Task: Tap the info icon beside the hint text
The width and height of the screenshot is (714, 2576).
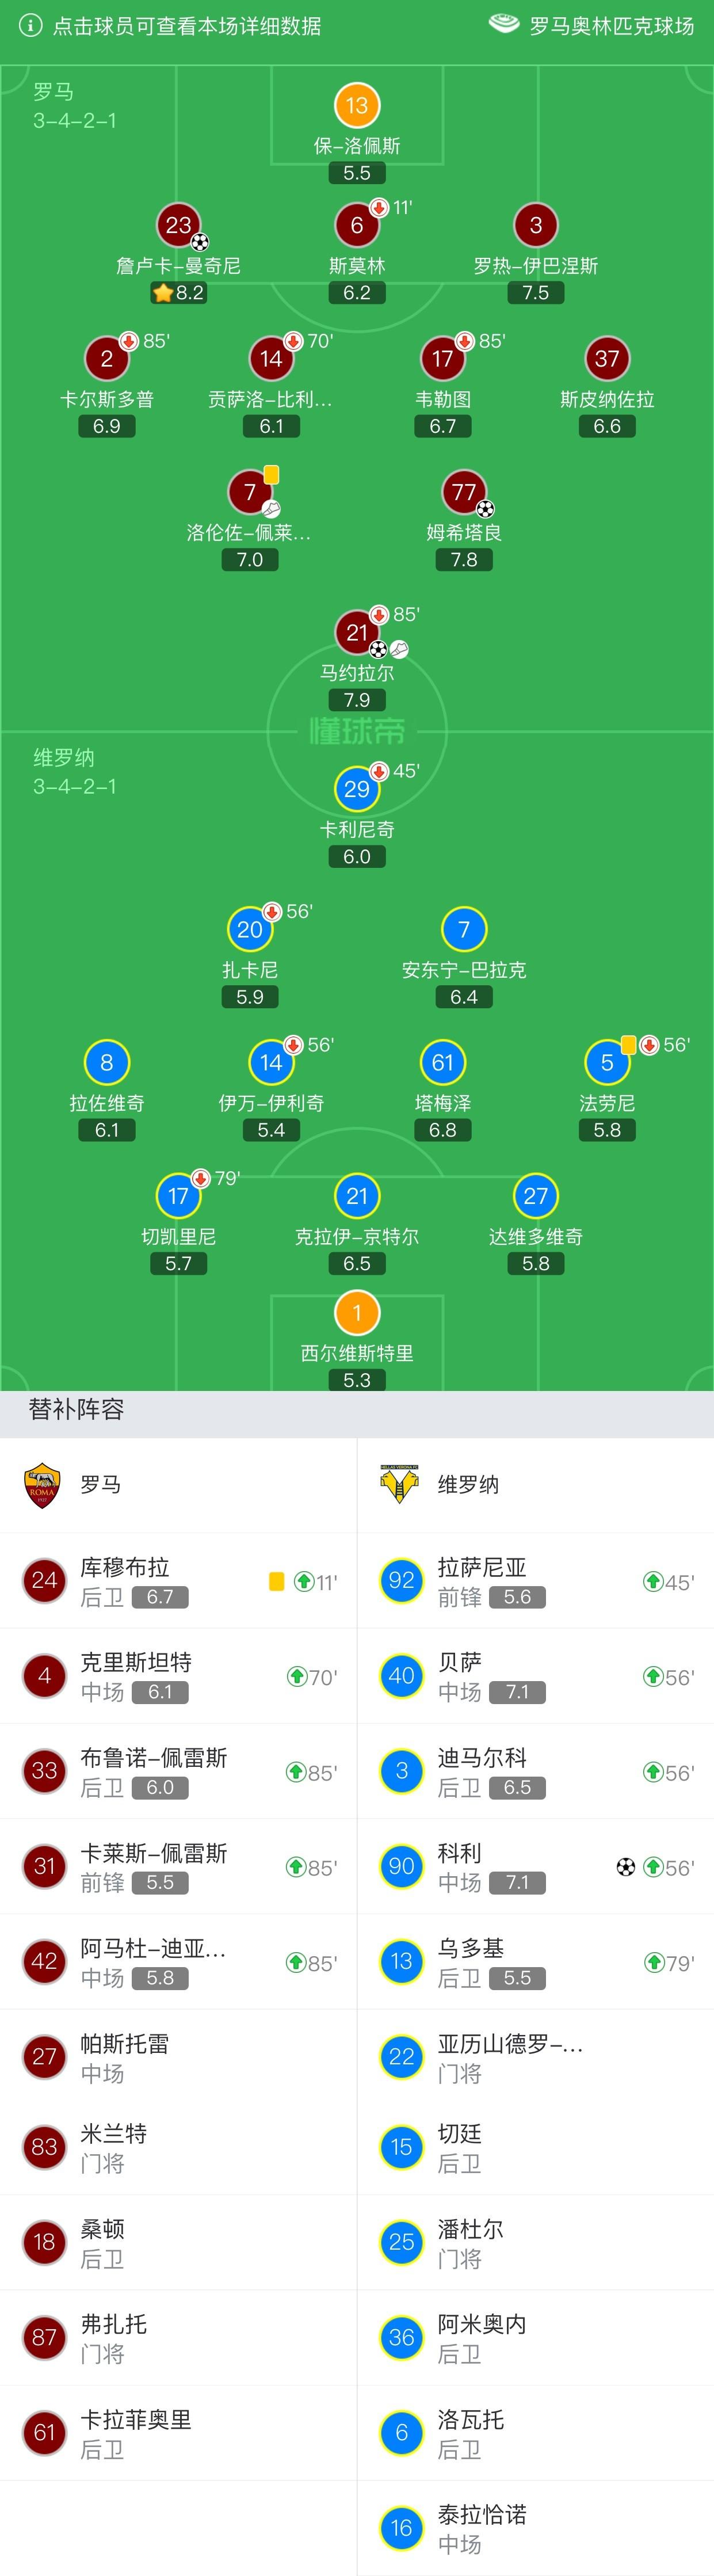Action: 31,26
